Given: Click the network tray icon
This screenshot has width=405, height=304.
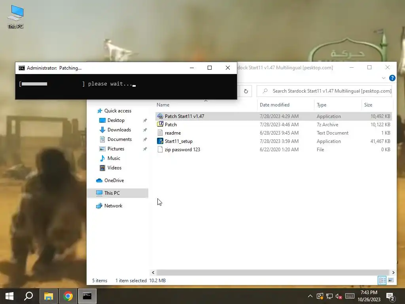Looking at the screenshot, I should point(329,296).
